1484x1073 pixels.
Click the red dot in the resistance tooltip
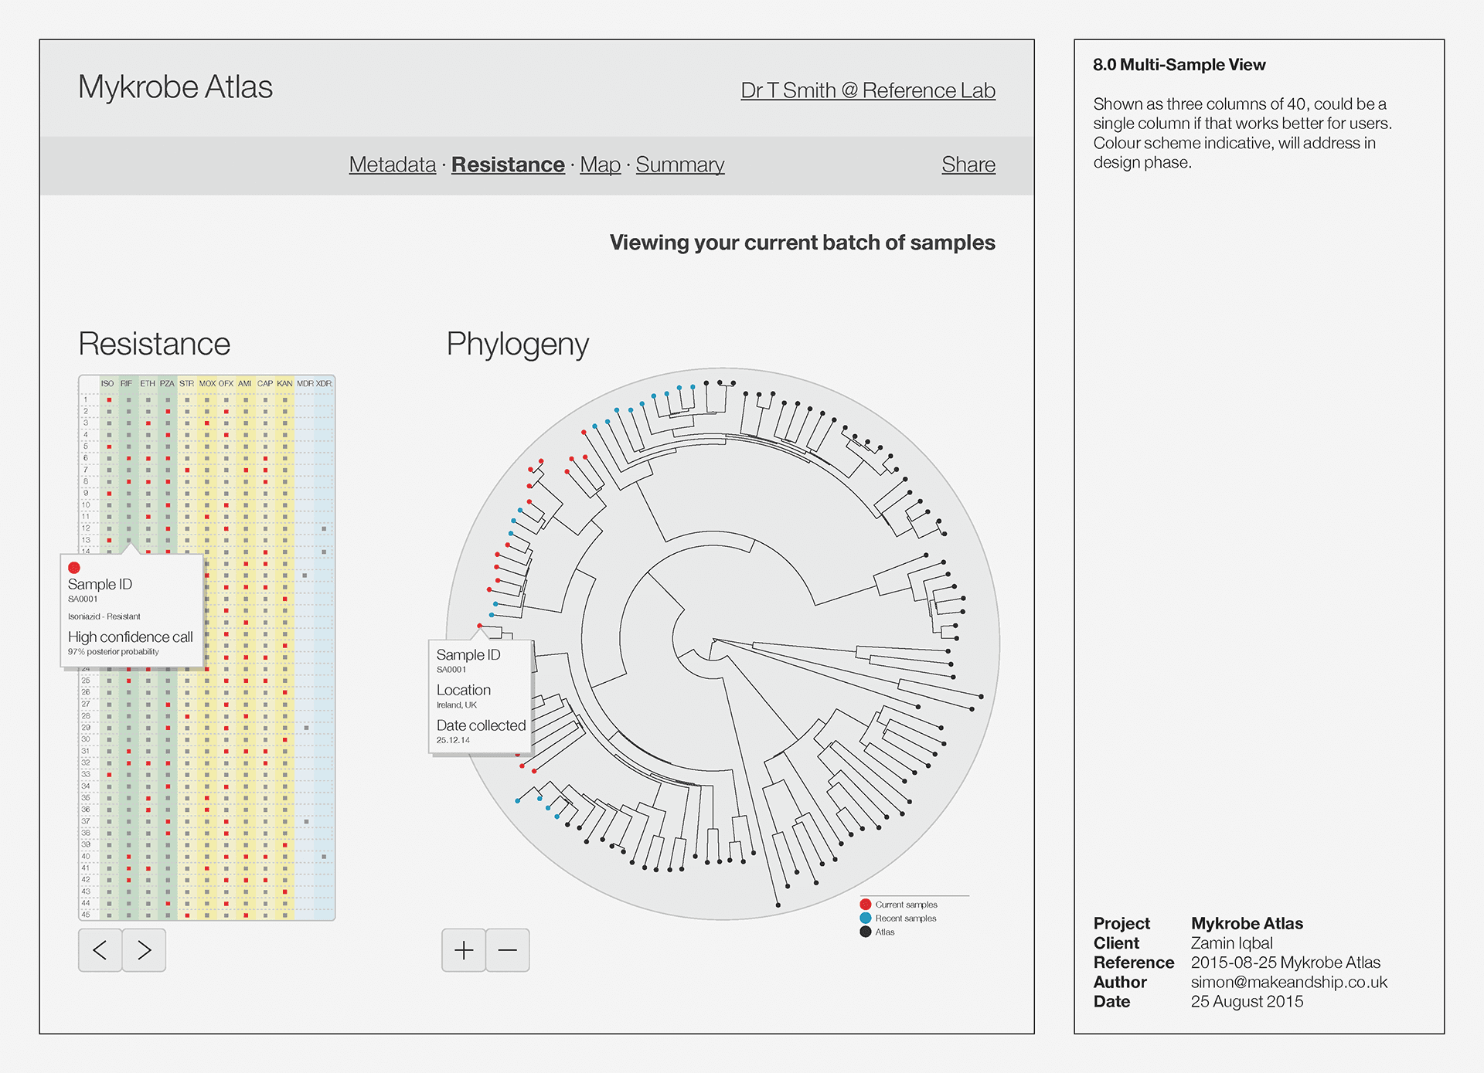pyautogui.click(x=74, y=568)
